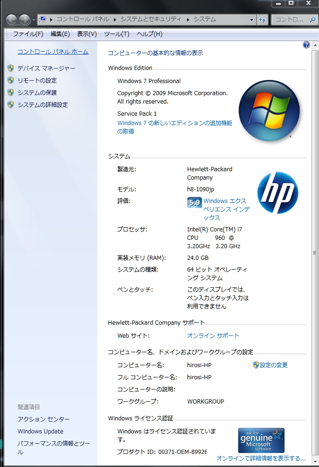Expand arrow after システムとセキュリティ breadcrumb
The height and width of the screenshot is (467, 319).
click(x=188, y=20)
